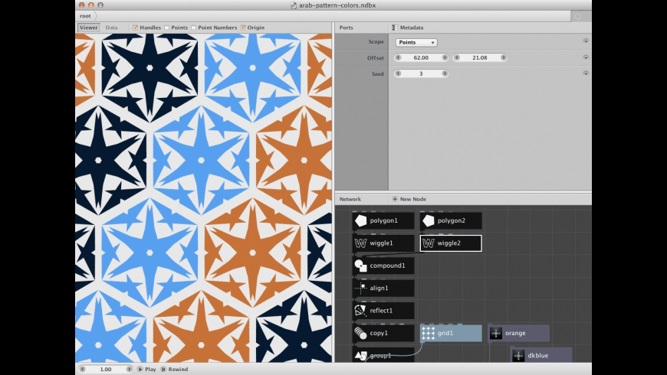The width and height of the screenshot is (667, 375).
Task: Select the polygon2 node label
Action: tap(452, 221)
